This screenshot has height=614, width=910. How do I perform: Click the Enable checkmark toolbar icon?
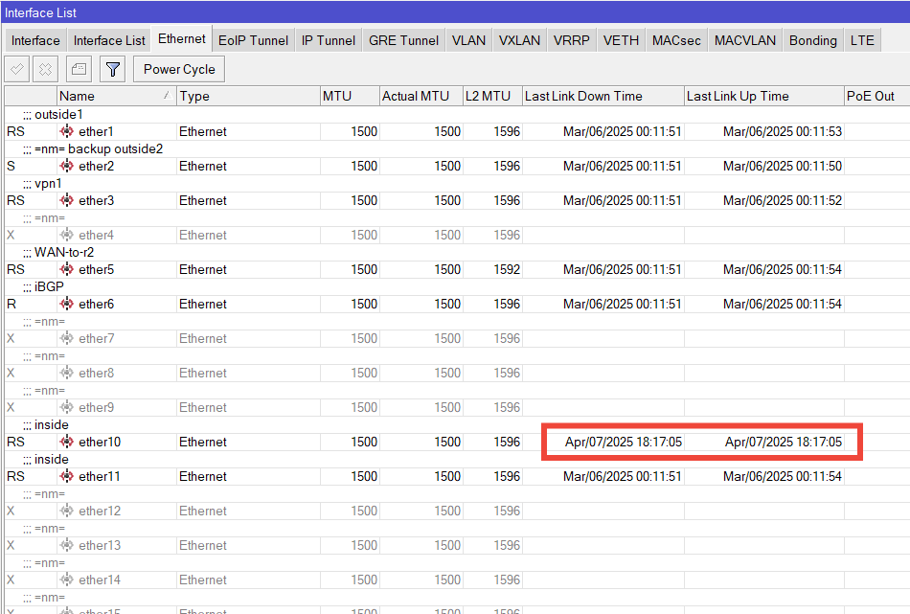coord(17,70)
